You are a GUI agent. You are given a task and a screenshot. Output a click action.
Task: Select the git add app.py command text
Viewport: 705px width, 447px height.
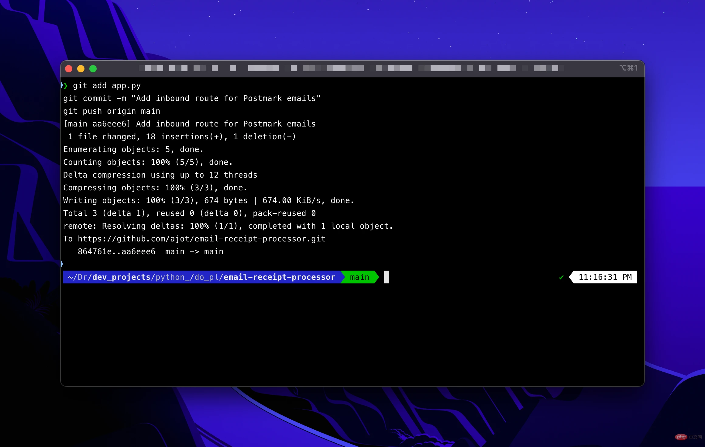[x=107, y=85]
